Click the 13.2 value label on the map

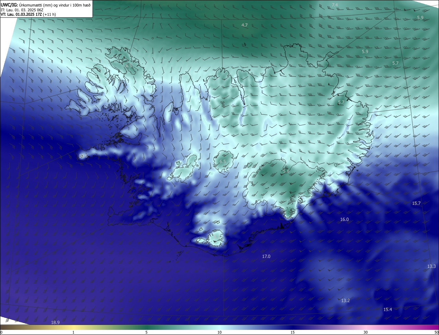coord(345,301)
